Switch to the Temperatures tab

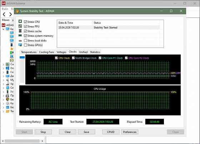(x=29, y=52)
